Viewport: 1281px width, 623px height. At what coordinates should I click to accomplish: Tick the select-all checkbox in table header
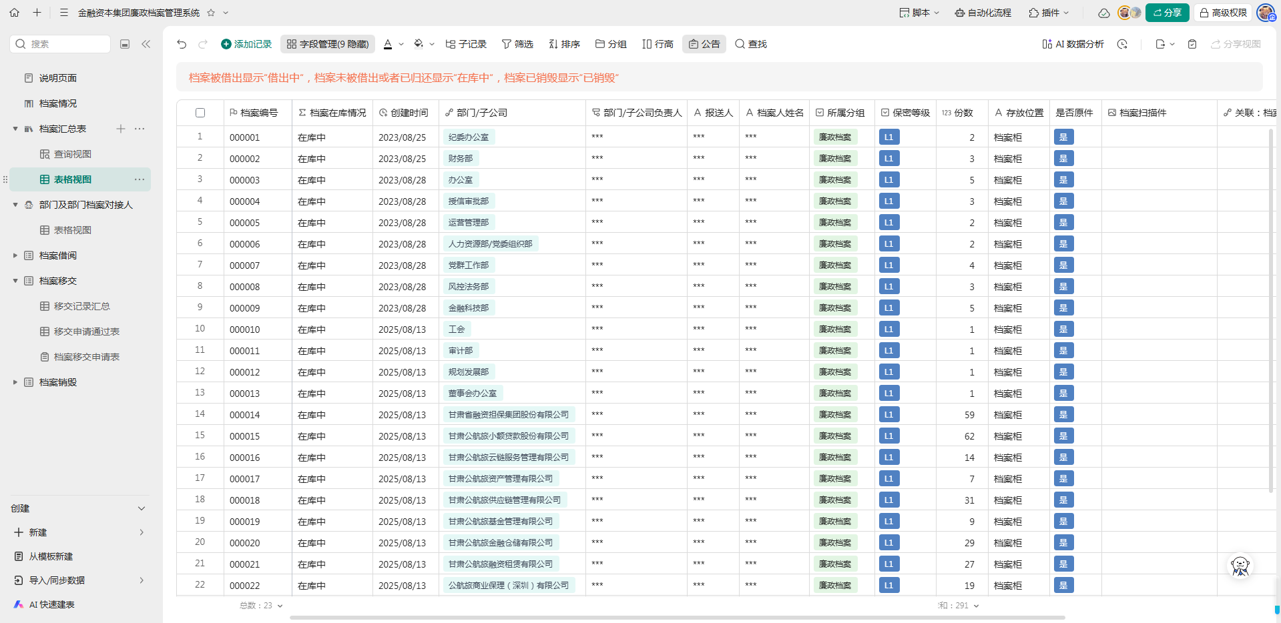[200, 113]
